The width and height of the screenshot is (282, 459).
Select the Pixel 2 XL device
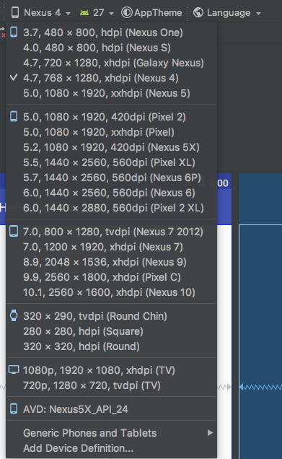[x=111, y=208]
